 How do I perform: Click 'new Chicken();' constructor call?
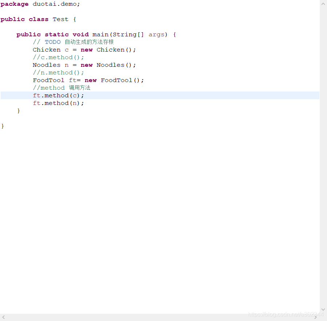pyautogui.click(x=108, y=50)
